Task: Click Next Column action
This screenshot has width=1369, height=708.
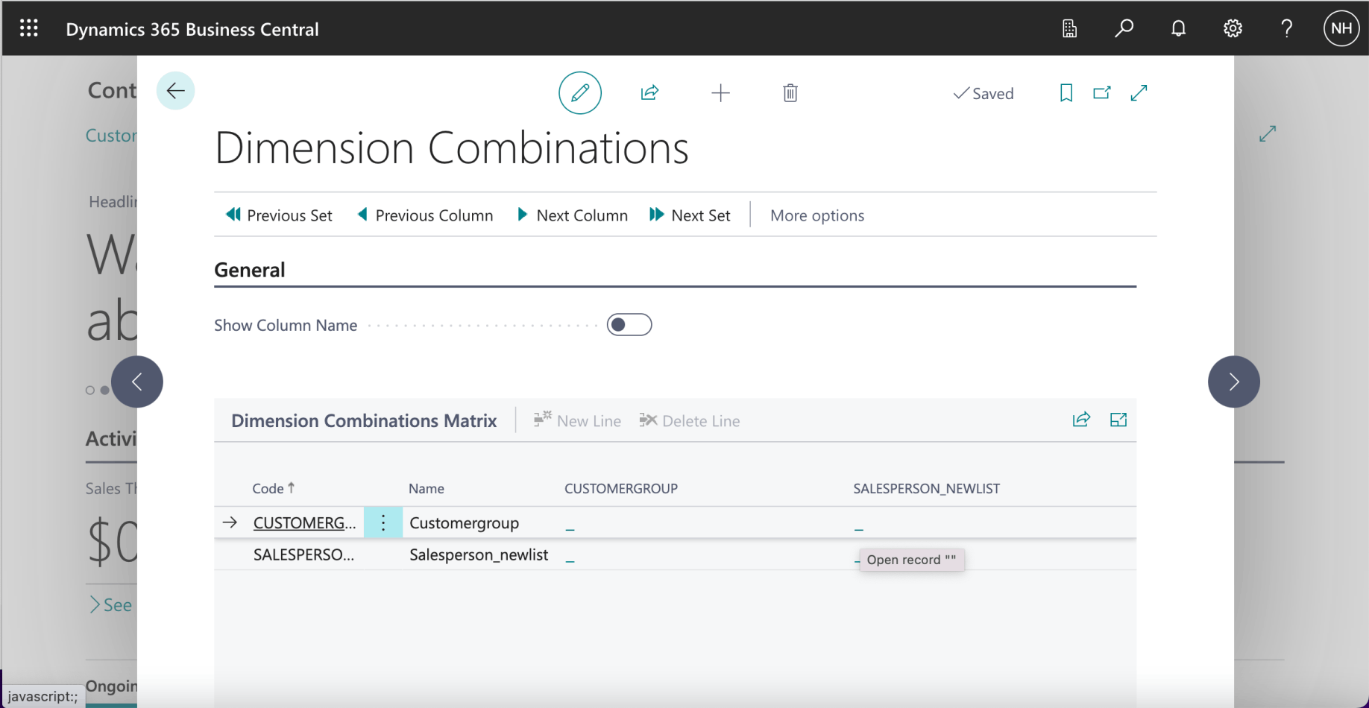Action: pos(573,215)
